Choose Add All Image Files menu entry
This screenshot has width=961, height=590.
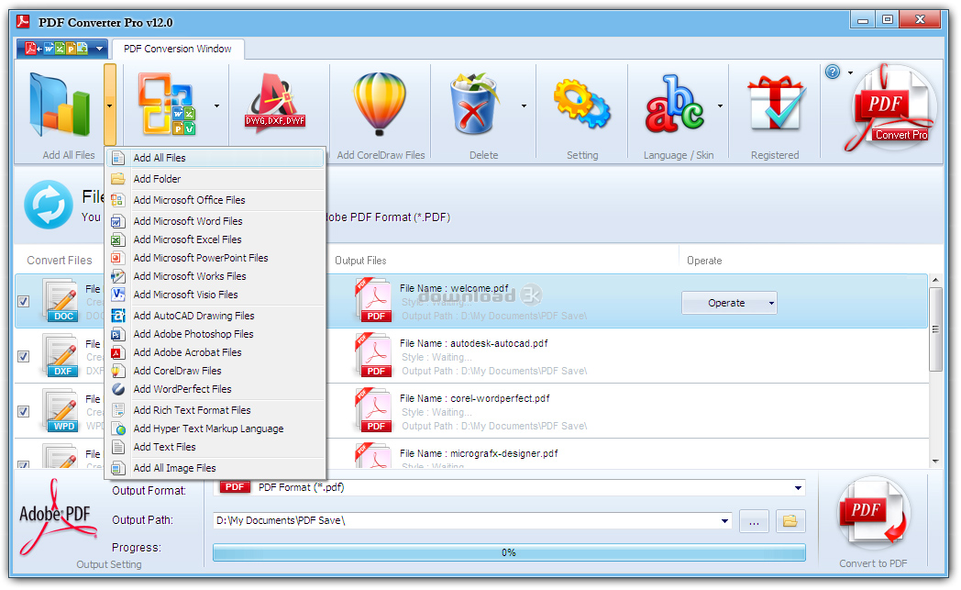[x=215, y=468]
